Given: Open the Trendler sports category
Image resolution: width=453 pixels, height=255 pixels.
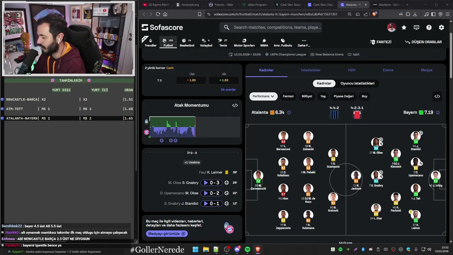Looking at the screenshot, I should point(150,42).
